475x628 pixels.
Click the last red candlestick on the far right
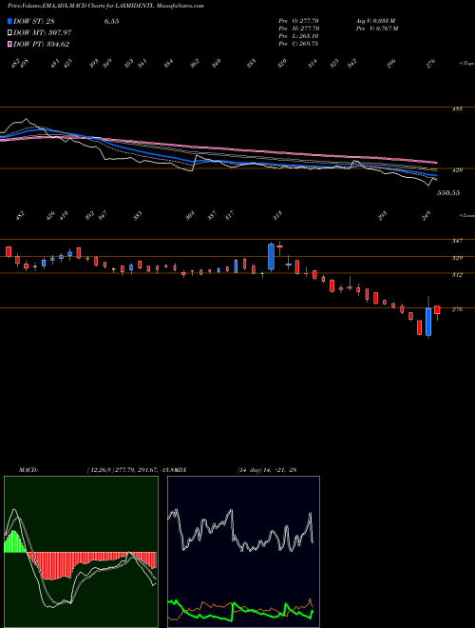point(437,310)
